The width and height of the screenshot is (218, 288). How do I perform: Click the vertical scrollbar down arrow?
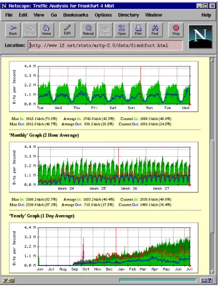[212, 272]
